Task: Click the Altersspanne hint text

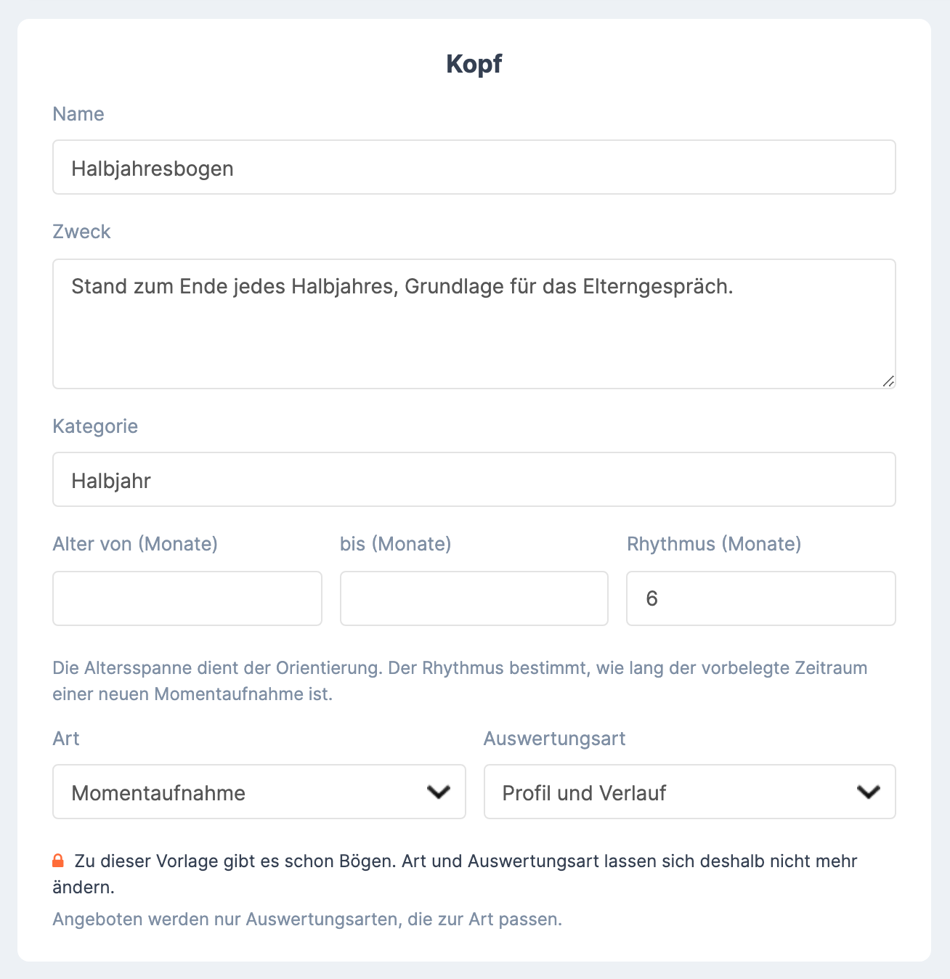Action: 460,681
